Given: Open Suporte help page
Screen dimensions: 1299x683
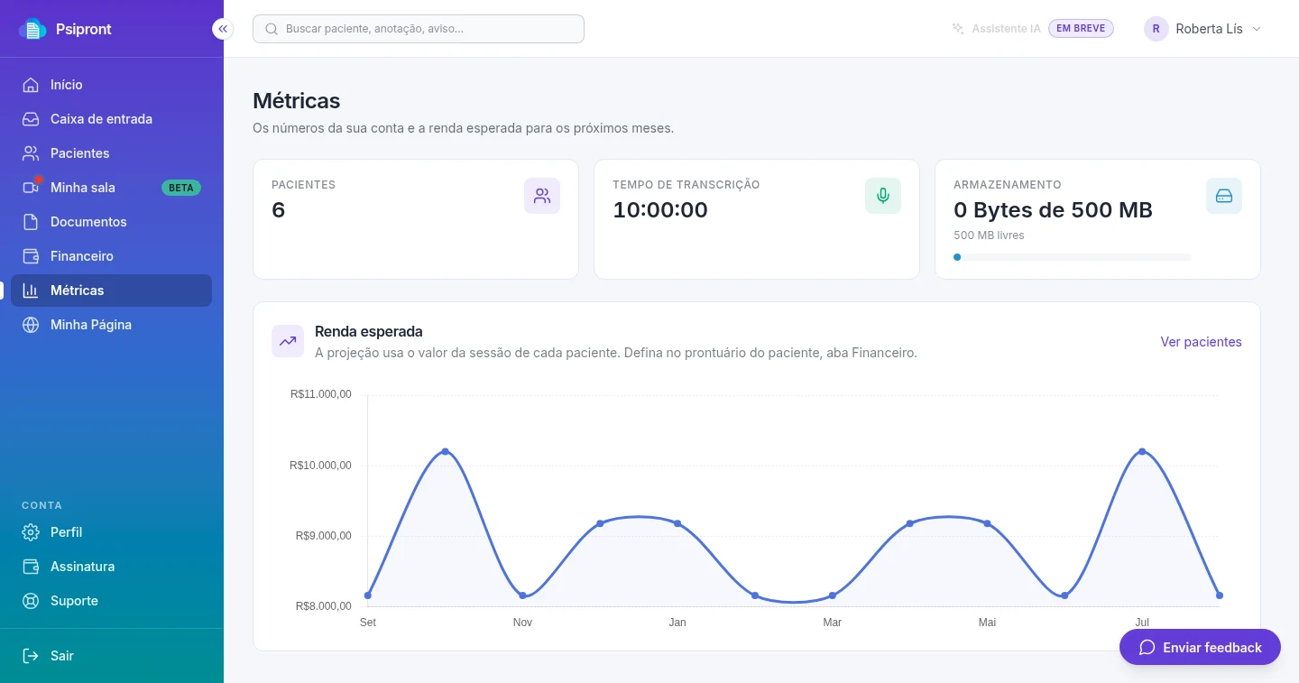Looking at the screenshot, I should 112,601.
